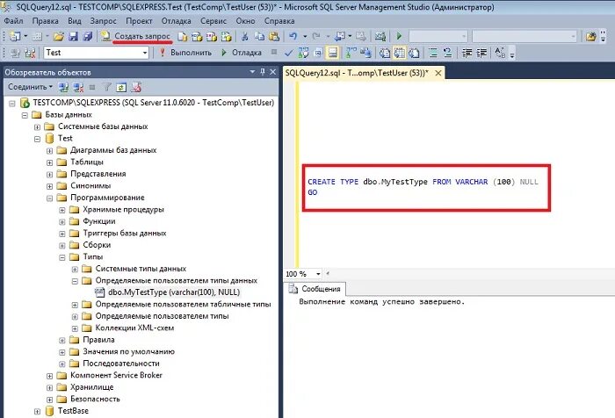
Task: Click the Increase Indent icon
Action: point(481,53)
